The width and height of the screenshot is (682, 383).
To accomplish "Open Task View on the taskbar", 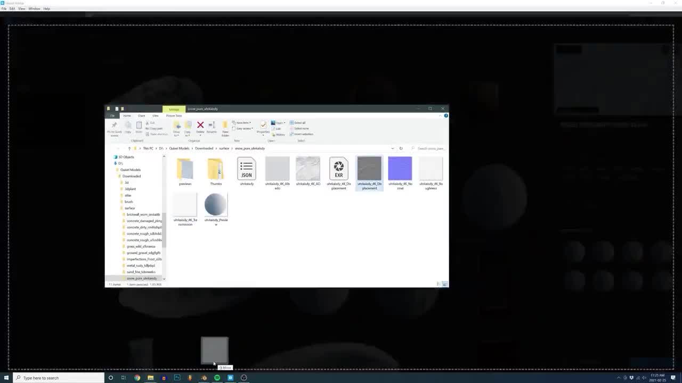I will (124, 378).
